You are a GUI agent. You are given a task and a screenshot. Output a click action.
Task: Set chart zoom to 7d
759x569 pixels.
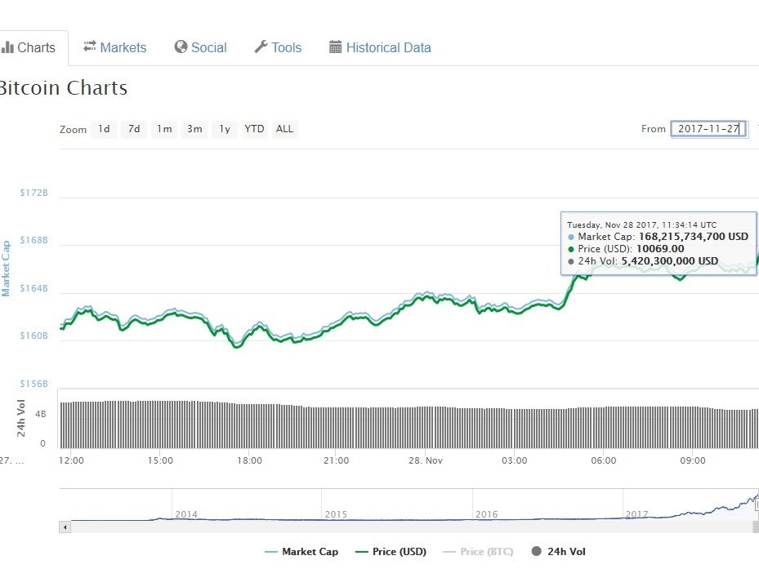coord(134,129)
